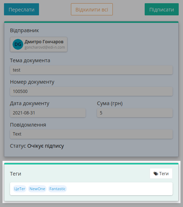The width and height of the screenshot is (183, 207).
Task: Click the Відхилити всі button
Action: click(x=92, y=9)
